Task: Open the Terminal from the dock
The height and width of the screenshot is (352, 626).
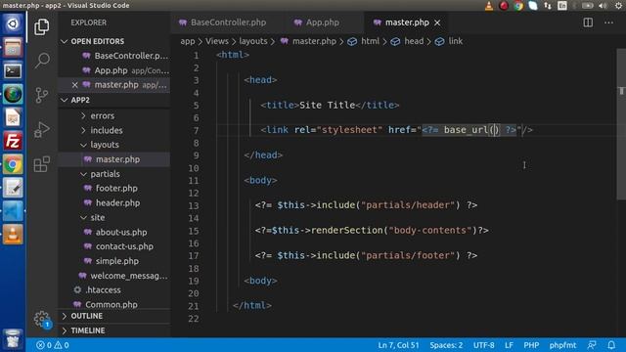Action: click(x=13, y=71)
